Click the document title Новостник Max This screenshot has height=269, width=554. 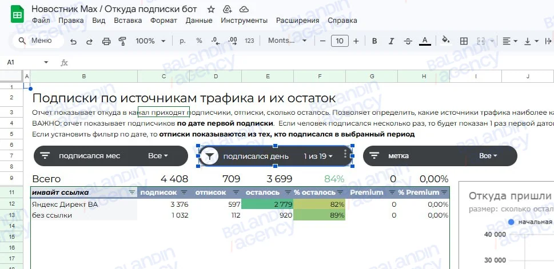[x=114, y=9]
